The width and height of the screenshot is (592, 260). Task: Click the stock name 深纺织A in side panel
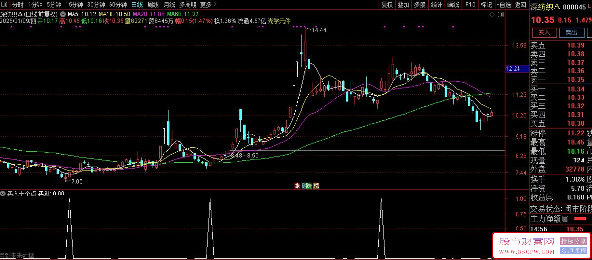point(546,6)
